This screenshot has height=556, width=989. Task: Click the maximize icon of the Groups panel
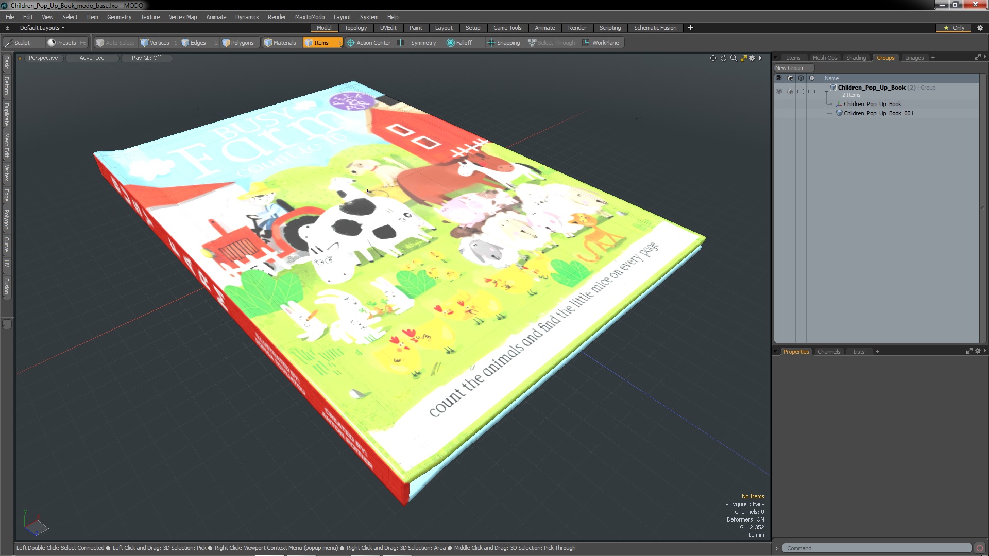pyautogui.click(x=977, y=57)
